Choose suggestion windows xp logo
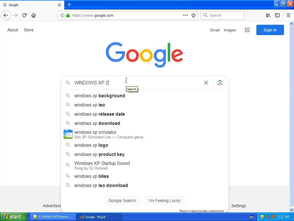This screenshot has width=294, height=221. point(145,145)
